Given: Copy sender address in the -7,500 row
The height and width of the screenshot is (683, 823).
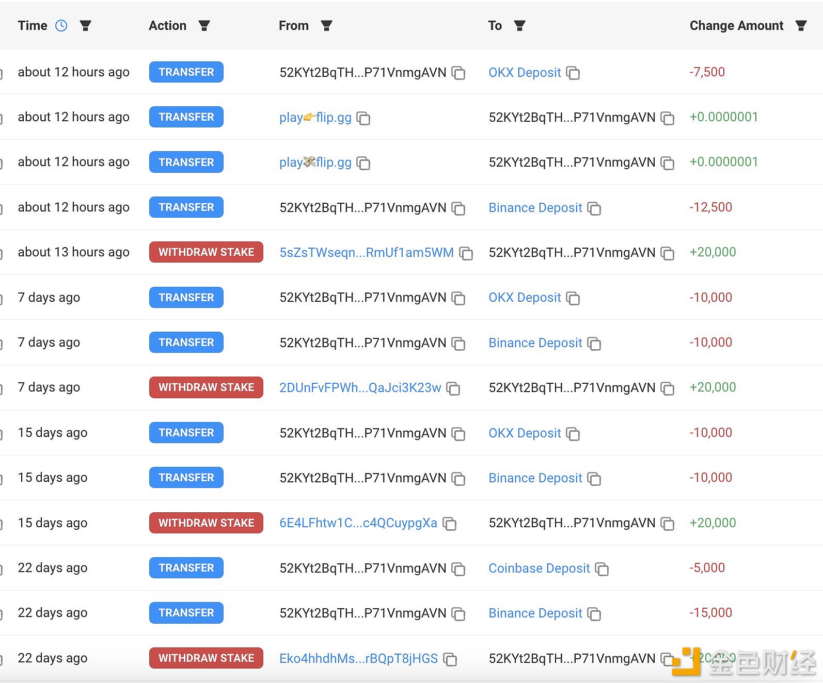Looking at the screenshot, I should (458, 73).
